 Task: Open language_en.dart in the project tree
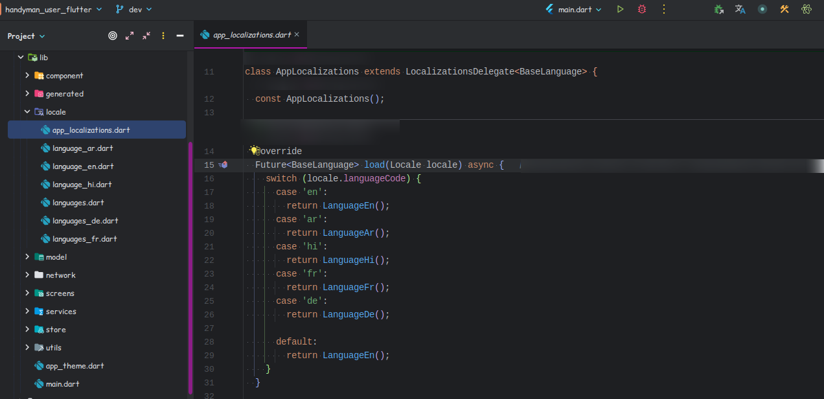click(83, 166)
